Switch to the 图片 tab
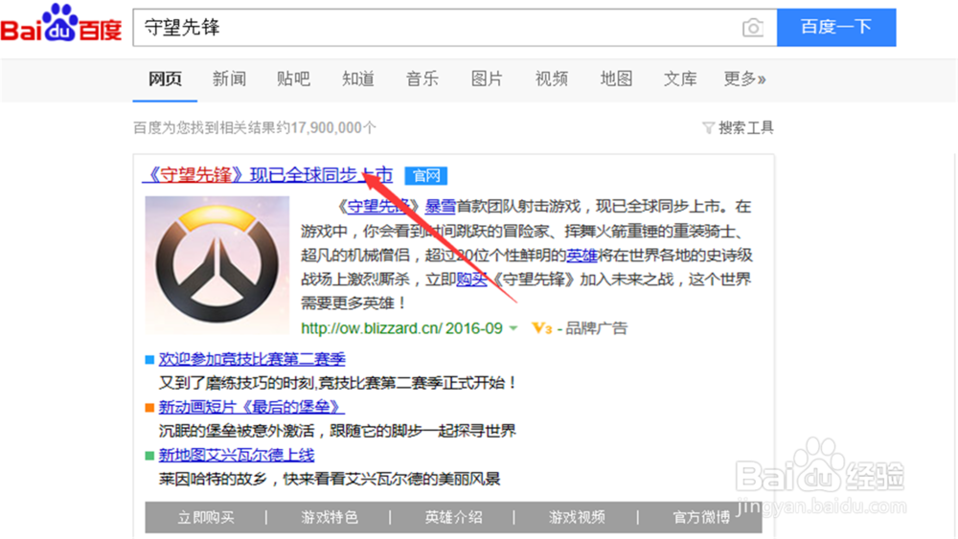The width and height of the screenshot is (958, 539). [x=487, y=79]
